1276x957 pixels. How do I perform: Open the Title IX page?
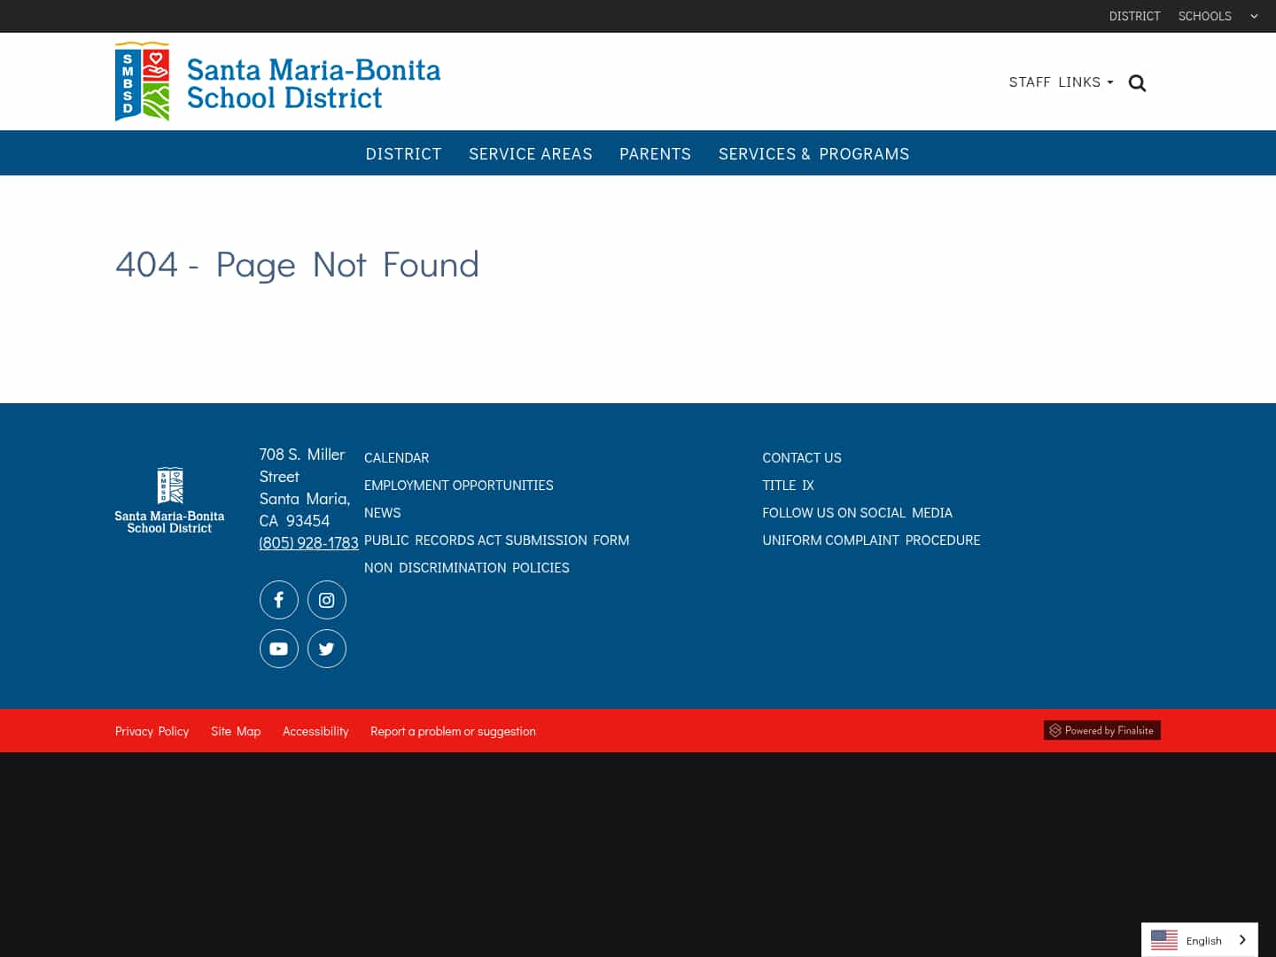[788, 485]
